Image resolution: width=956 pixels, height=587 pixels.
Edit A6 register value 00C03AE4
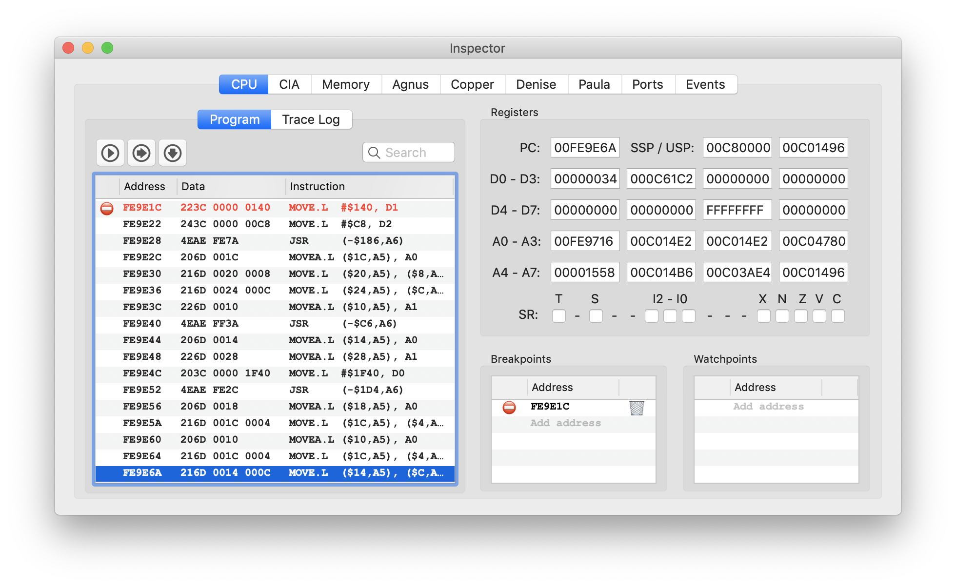click(x=737, y=273)
